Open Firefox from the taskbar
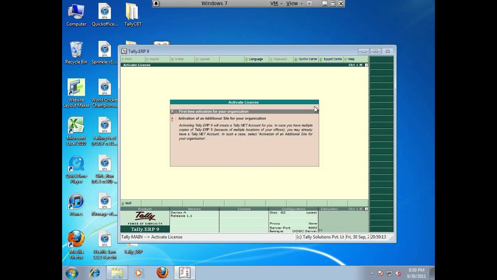497x280 pixels. coord(162,273)
